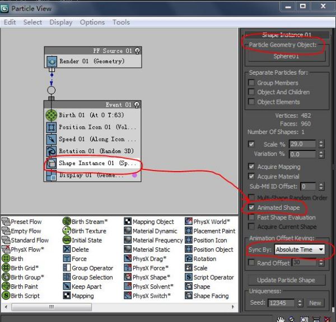The width and height of the screenshot is (336, 322).
Task: Enable the Group Members checkbox
Action: (x=251, y=82)
